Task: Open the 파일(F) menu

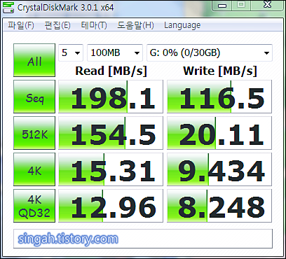Action: [x=21, y=25]
